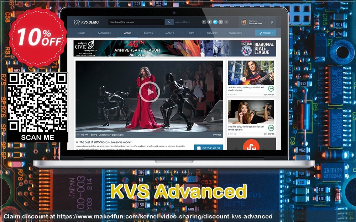The height and width of the screenshot is (222, 356).
Task: Click the 'KVS Advanced' yellow title
Action: (178, 191)
